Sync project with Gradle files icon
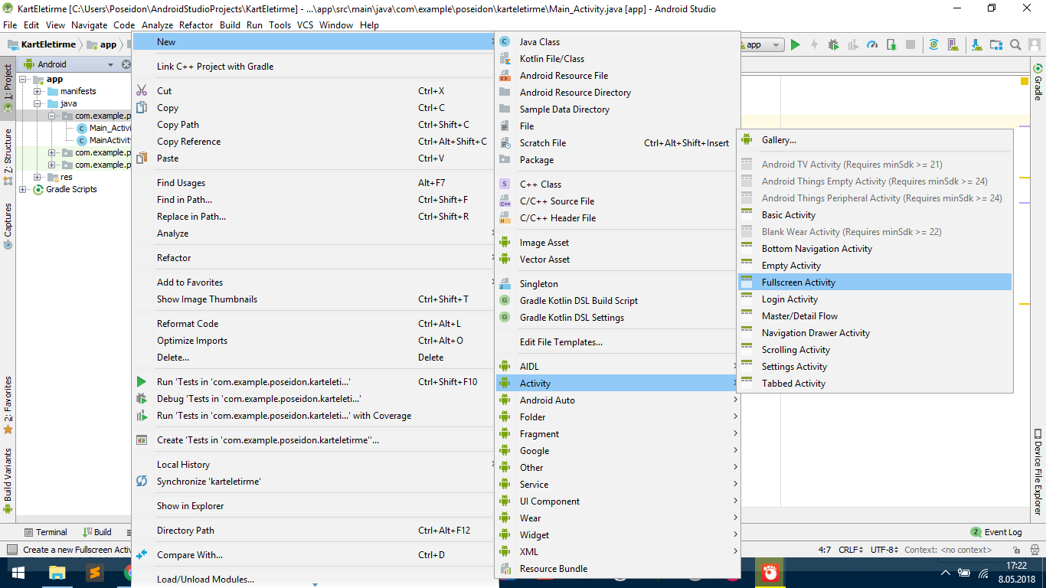This screenshot has height=588, width=1046. (933, 45)
